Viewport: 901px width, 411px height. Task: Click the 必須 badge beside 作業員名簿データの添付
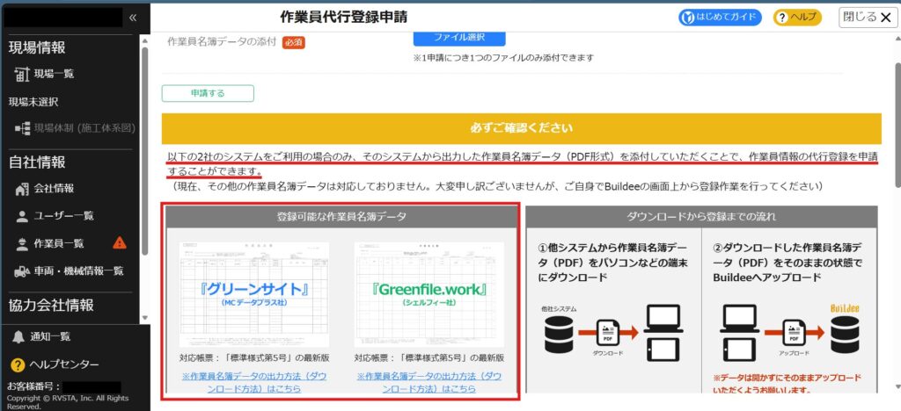pyautogui.click(x=294, y=42)
